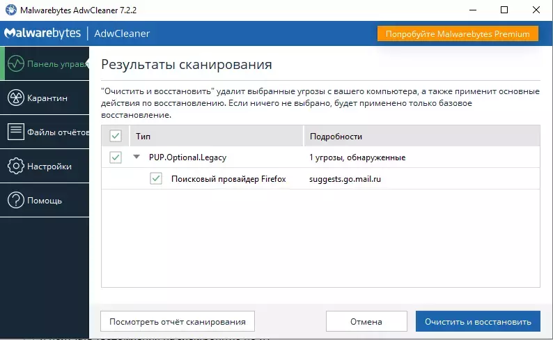Click the Файлы отчётов document icon
The height and width of the screenshot is (340, 553).
point(16,132)
